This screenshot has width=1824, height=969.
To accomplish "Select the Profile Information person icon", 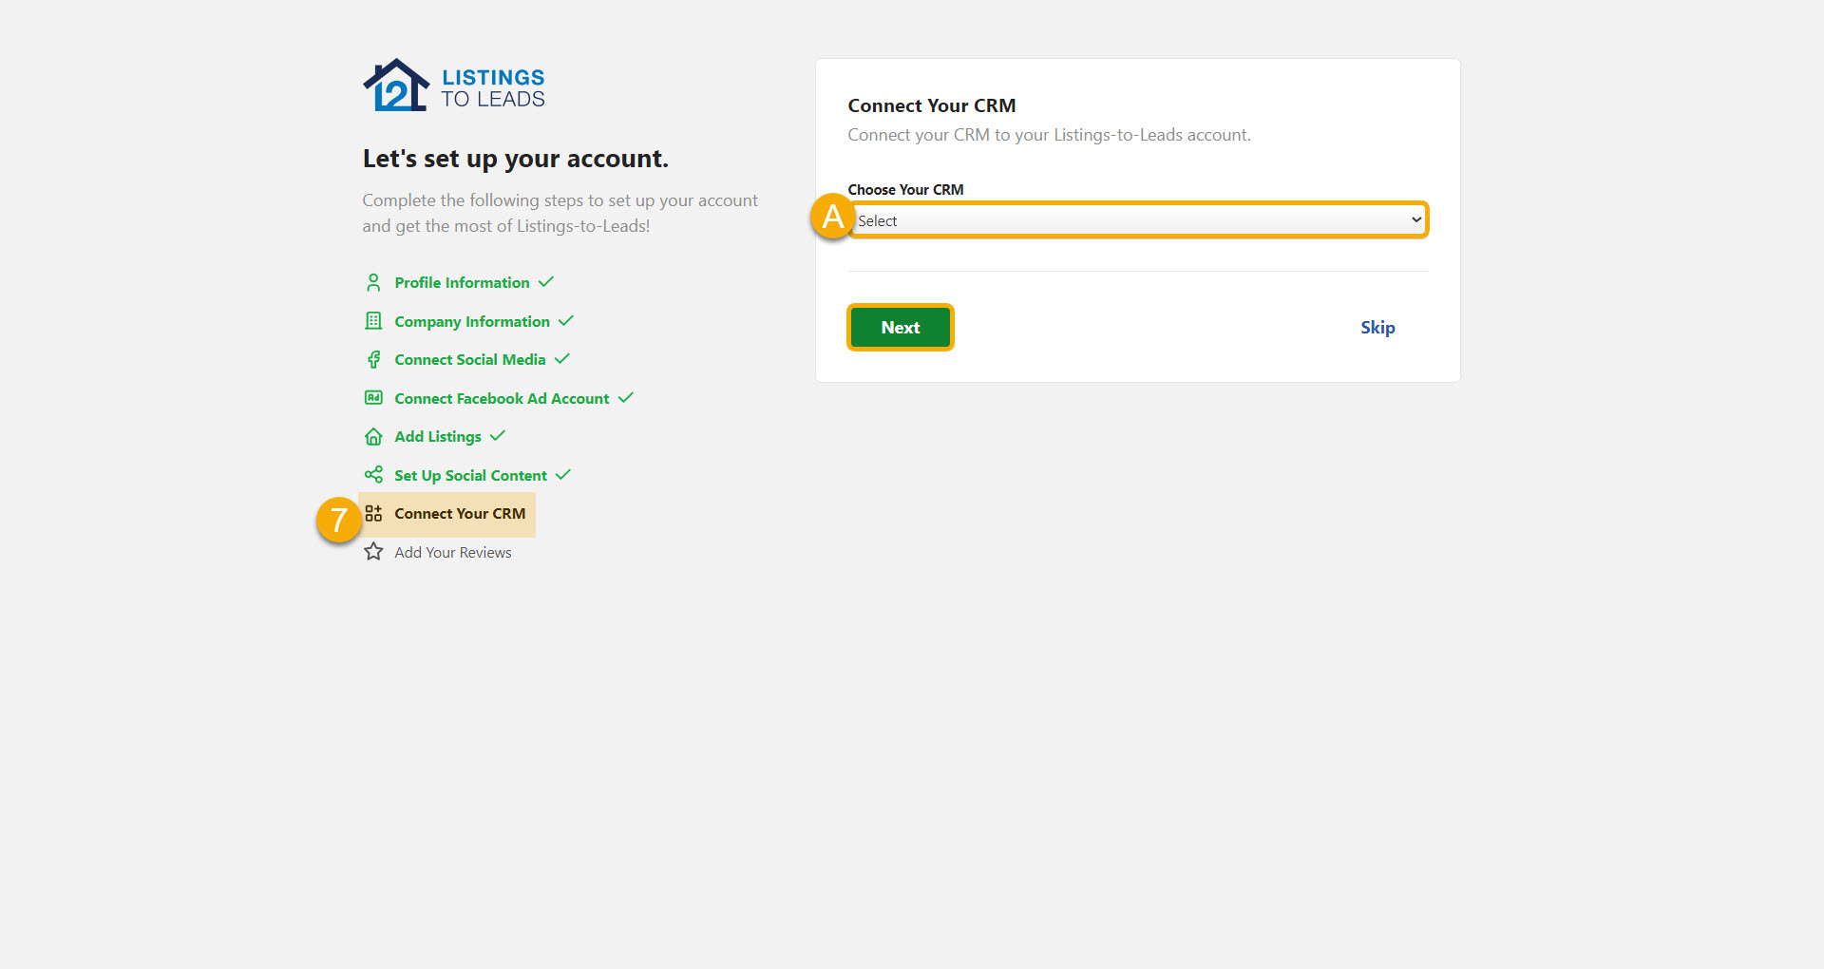I will 373,282.
